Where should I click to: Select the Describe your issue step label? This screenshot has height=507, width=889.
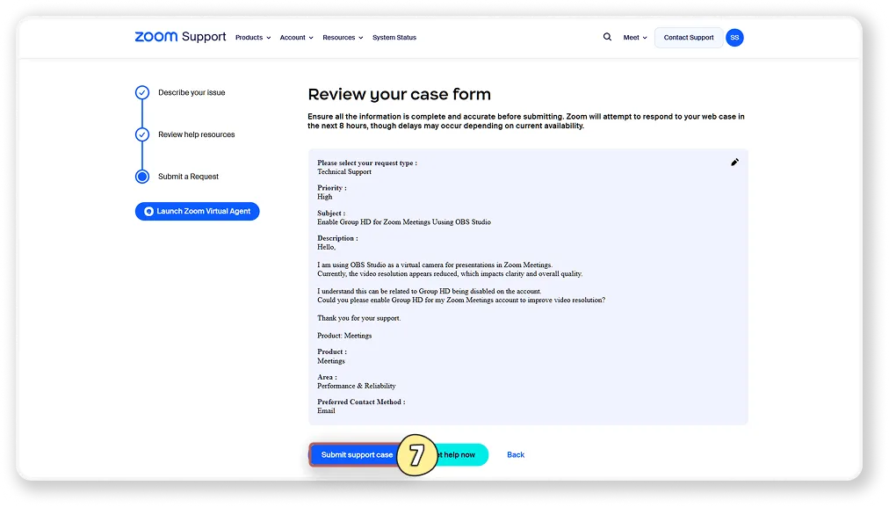(x=192, y=92)
